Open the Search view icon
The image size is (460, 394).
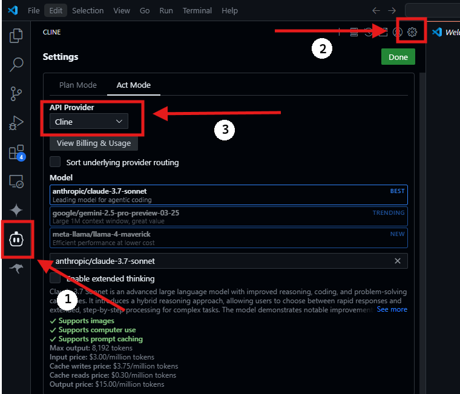[x=16, y=64]
